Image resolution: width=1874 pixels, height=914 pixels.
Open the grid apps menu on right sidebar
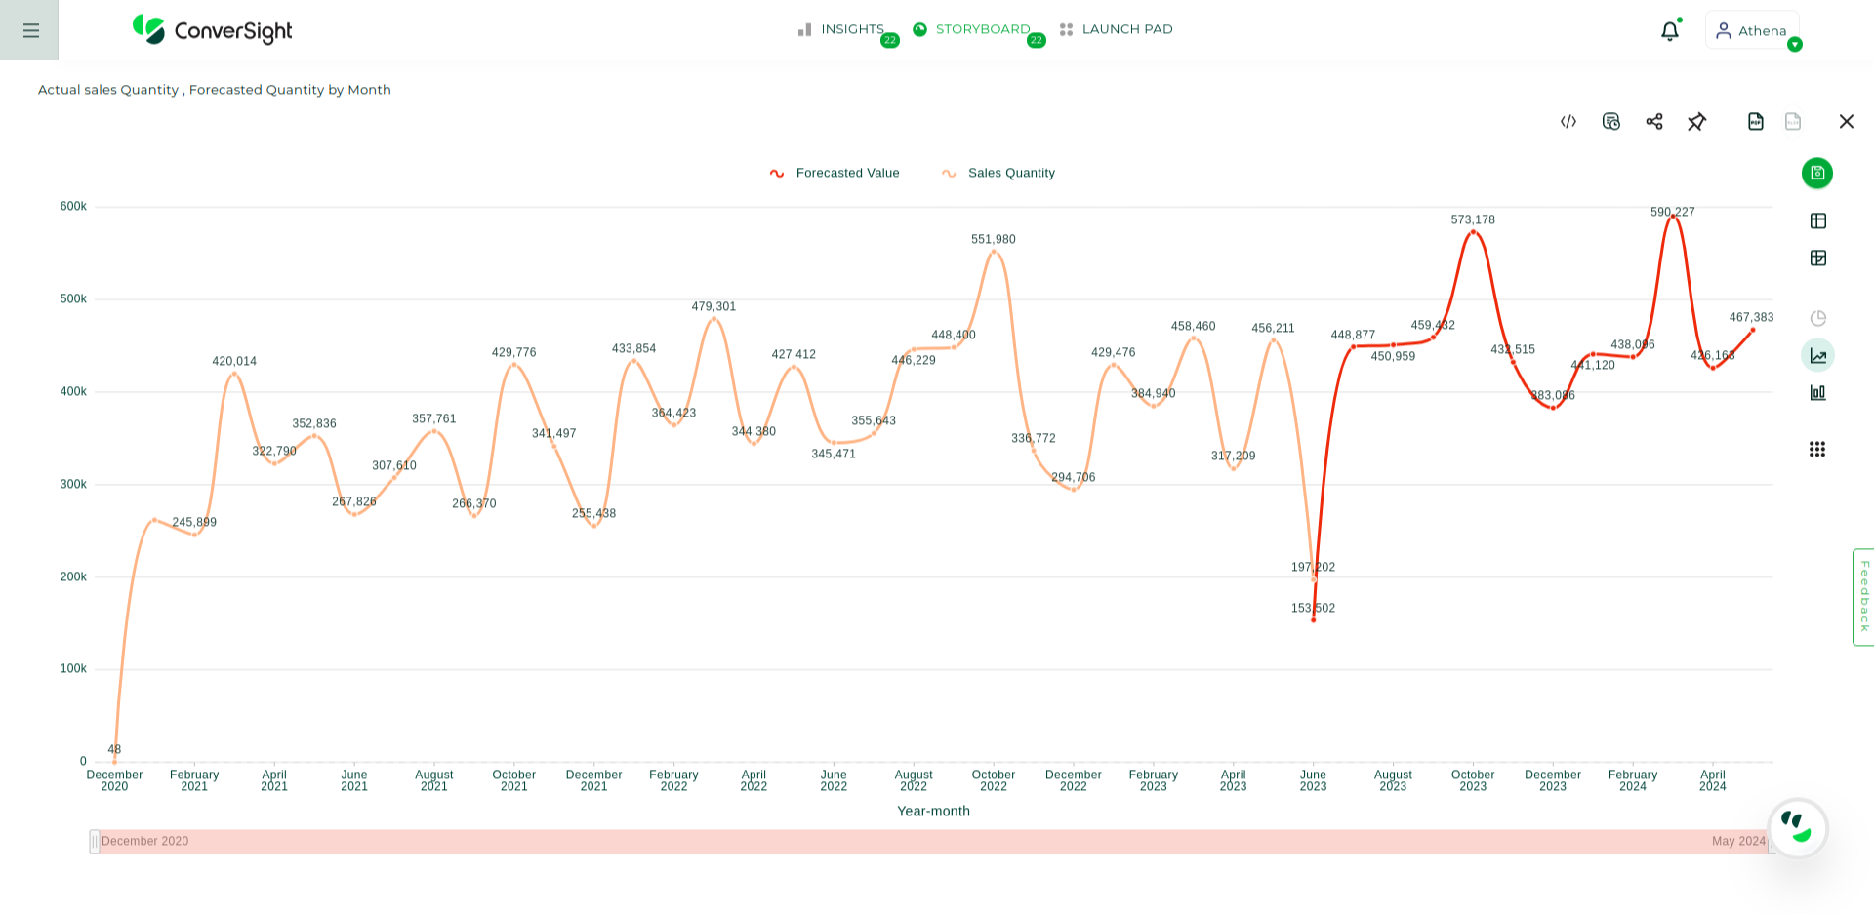[x=1817, y=450]
